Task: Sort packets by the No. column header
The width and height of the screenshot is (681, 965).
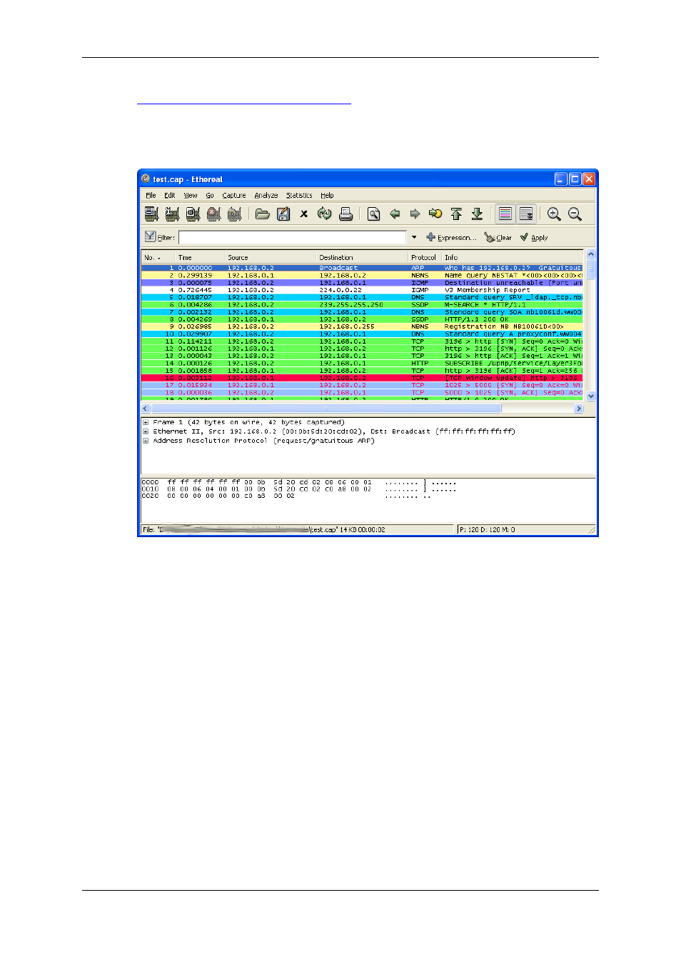Action: 158,257
